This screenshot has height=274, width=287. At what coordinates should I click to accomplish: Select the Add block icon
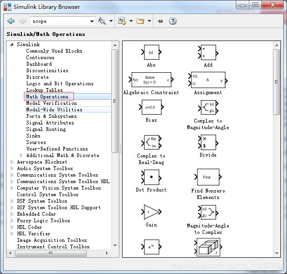(208, 53)
